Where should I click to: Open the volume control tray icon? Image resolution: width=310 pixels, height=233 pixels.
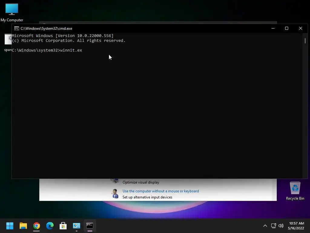[281, 226]
